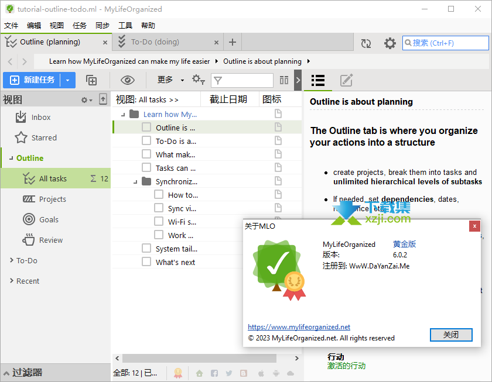This screenshot has height=382, width=492.
Task: Click the up-arrow icon in the 视图 panel header
Action: [x=103, y=99]
